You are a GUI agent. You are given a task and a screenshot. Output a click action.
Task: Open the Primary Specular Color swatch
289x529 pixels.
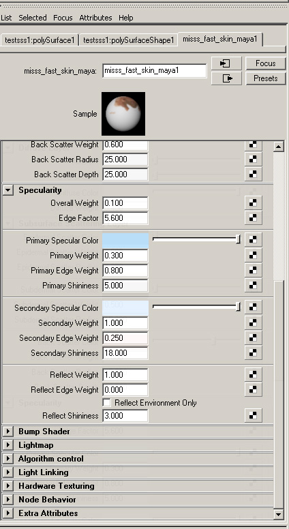(125, 241)
